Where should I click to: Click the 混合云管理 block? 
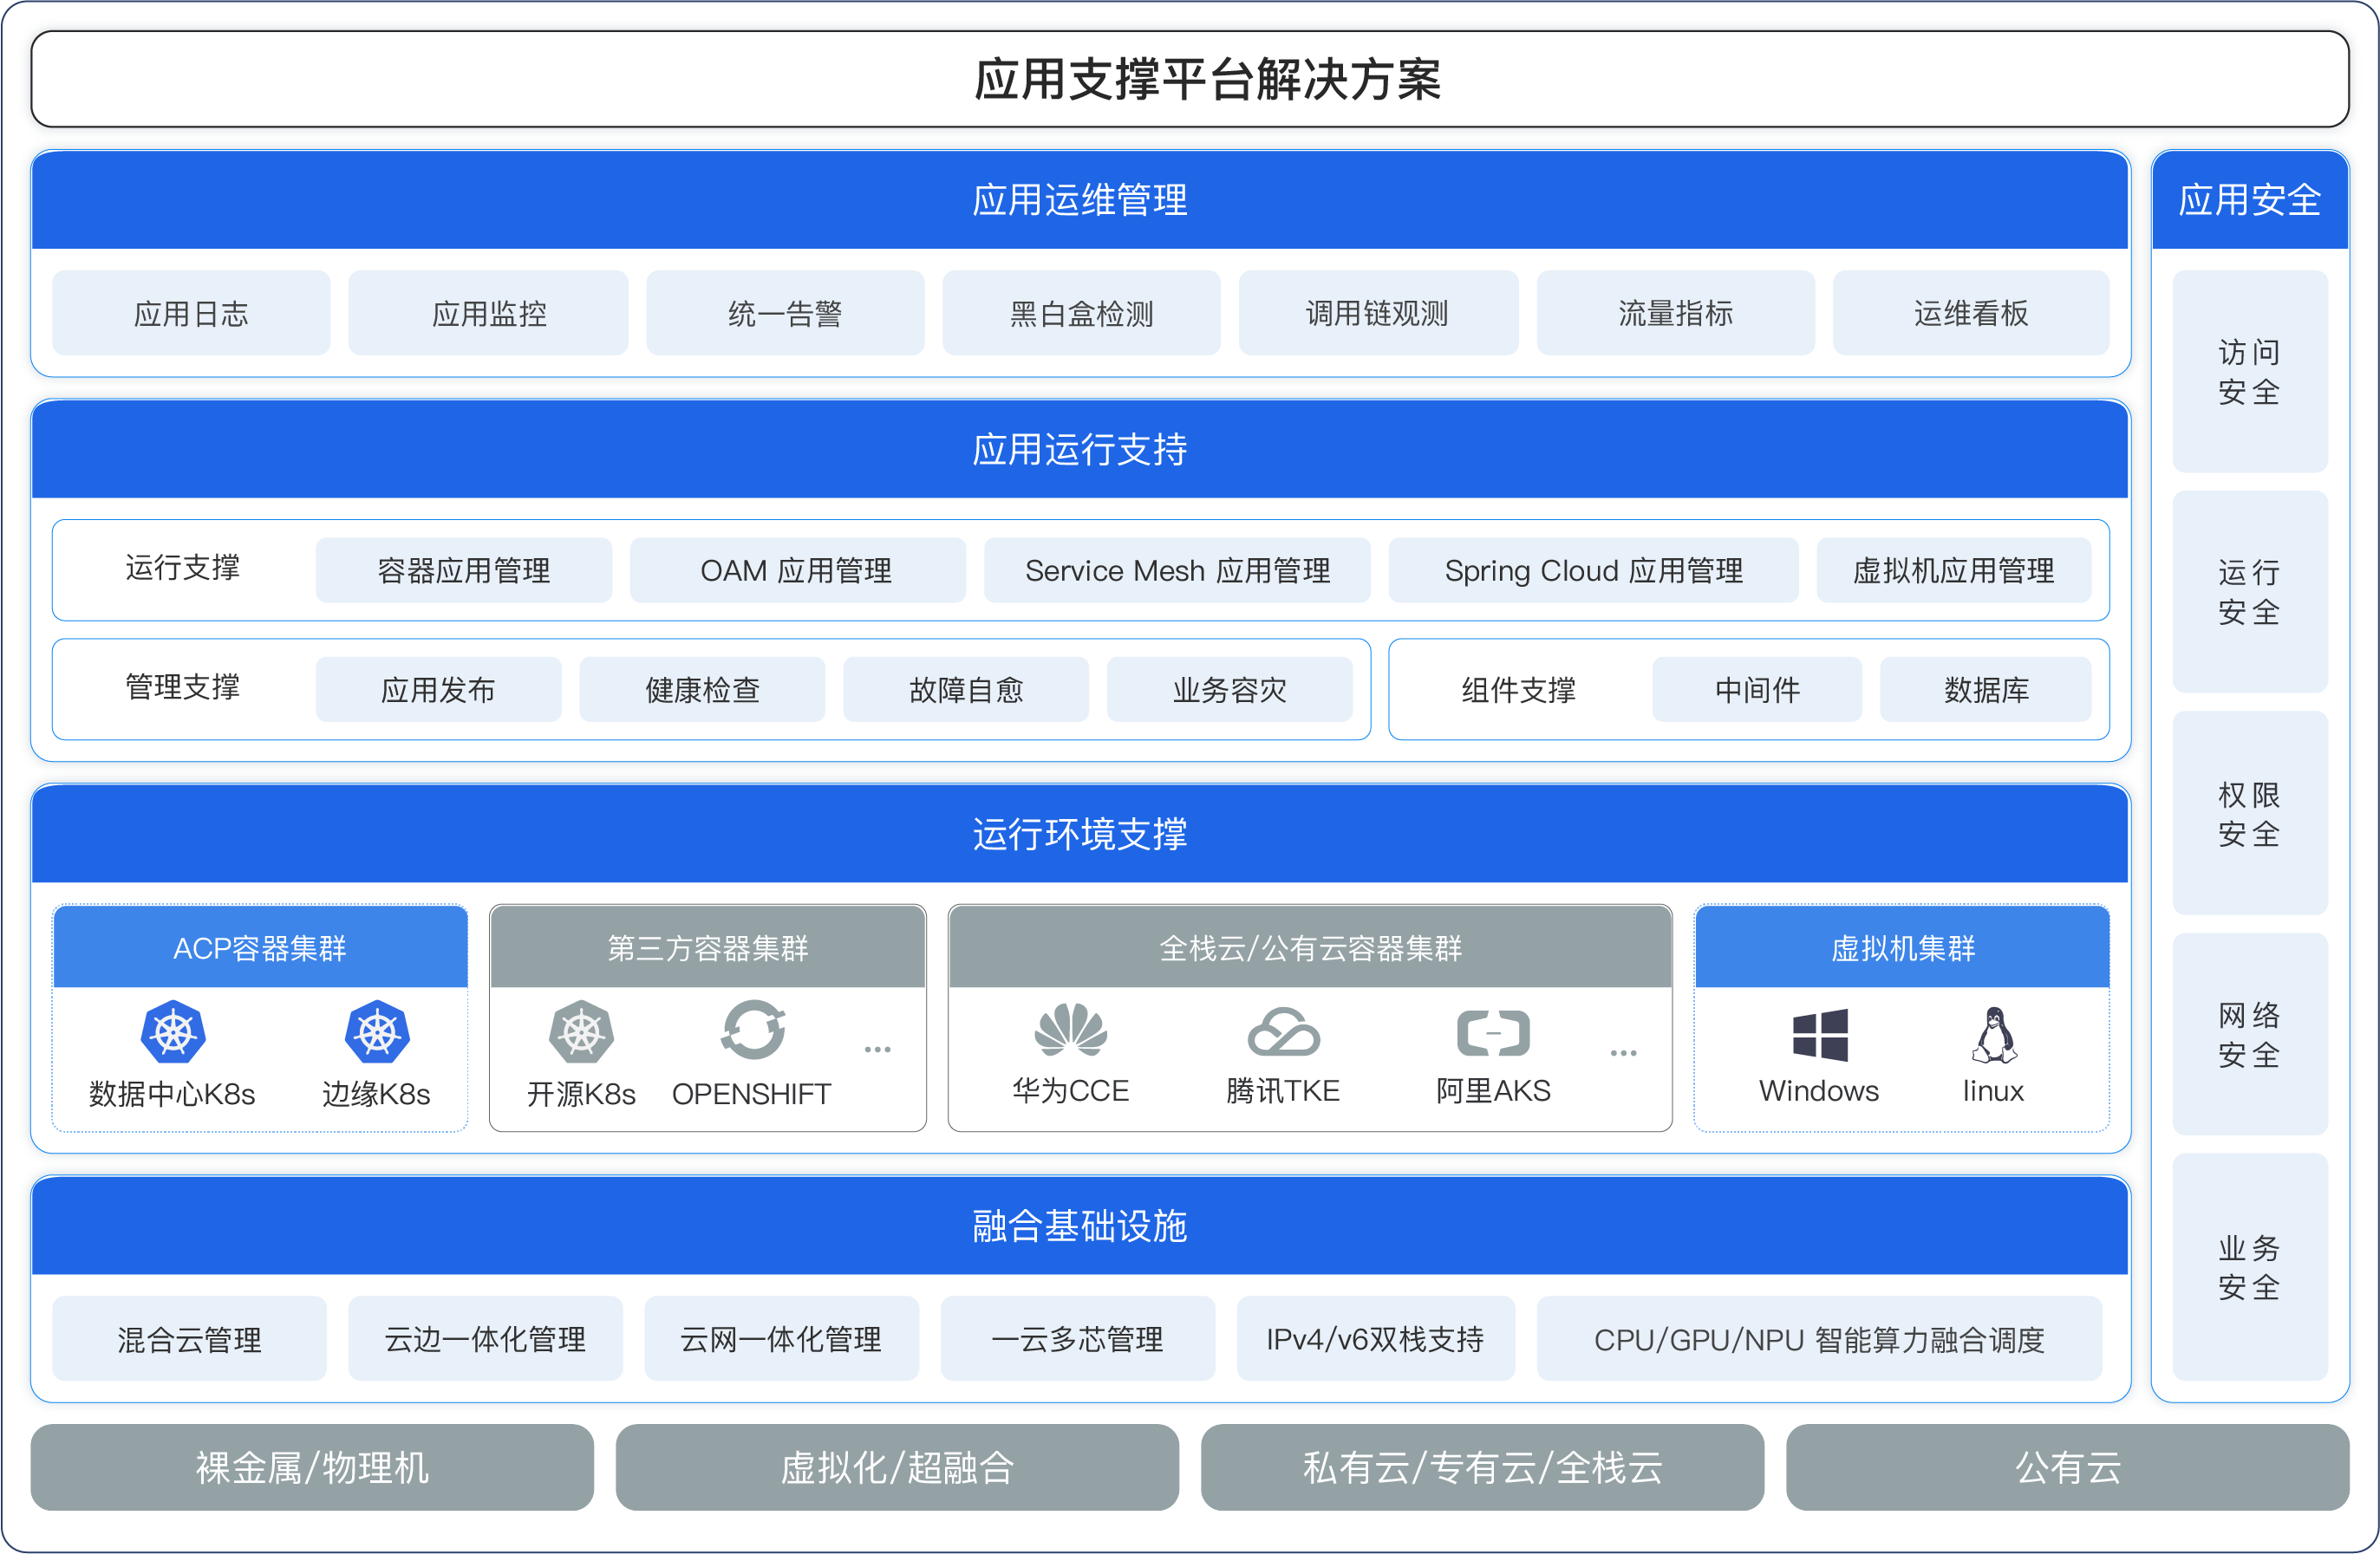pyautogui.click(x=189, y=1339)
